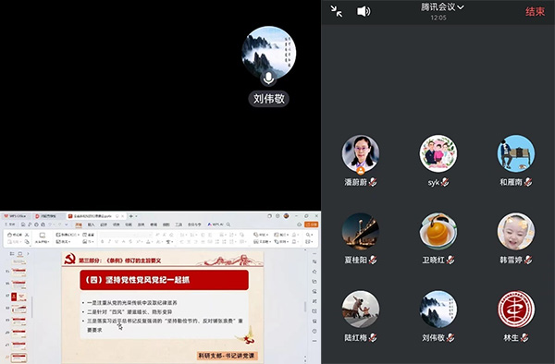Image resolution: width=555 pixels, height=364 pixels.
Task: Select the last highlighted slide thumbnail
Action: coord(18,358)
